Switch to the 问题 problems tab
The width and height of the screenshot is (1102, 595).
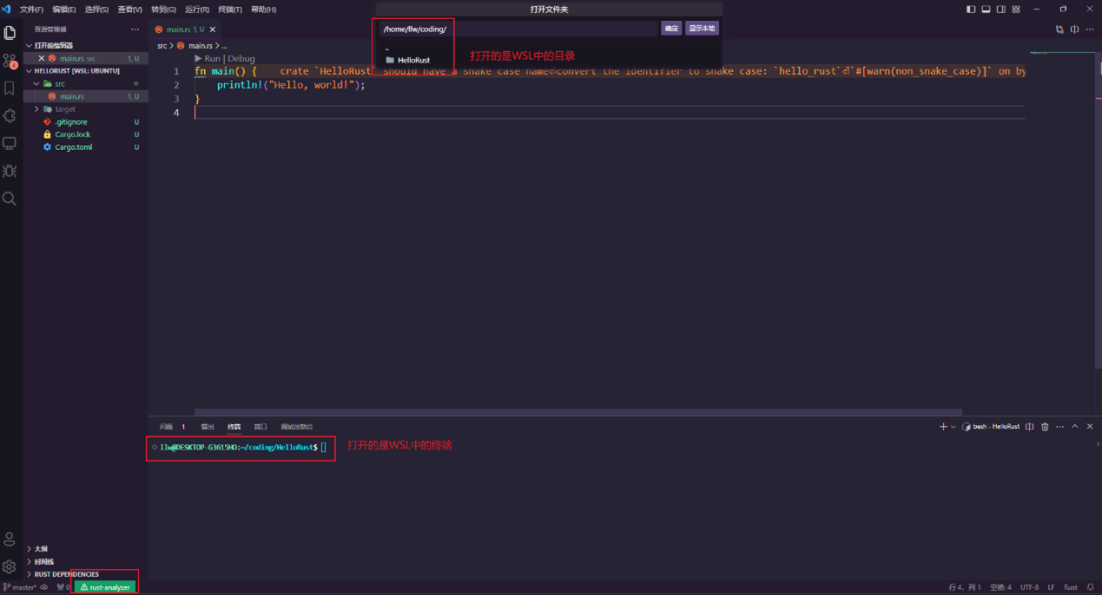(166, 427)
